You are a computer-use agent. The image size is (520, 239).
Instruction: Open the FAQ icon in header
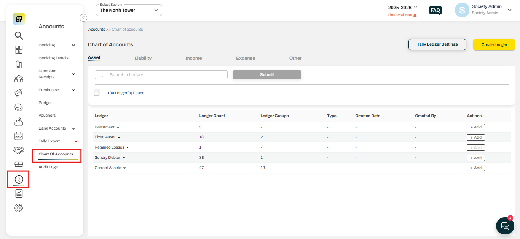pyautogui.click(x=435, y=10)
